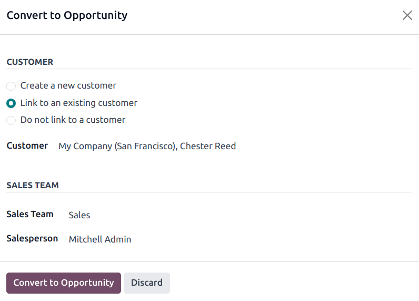
Task: Select the Create a new customer radio button
Action: (x=11, y=86)
